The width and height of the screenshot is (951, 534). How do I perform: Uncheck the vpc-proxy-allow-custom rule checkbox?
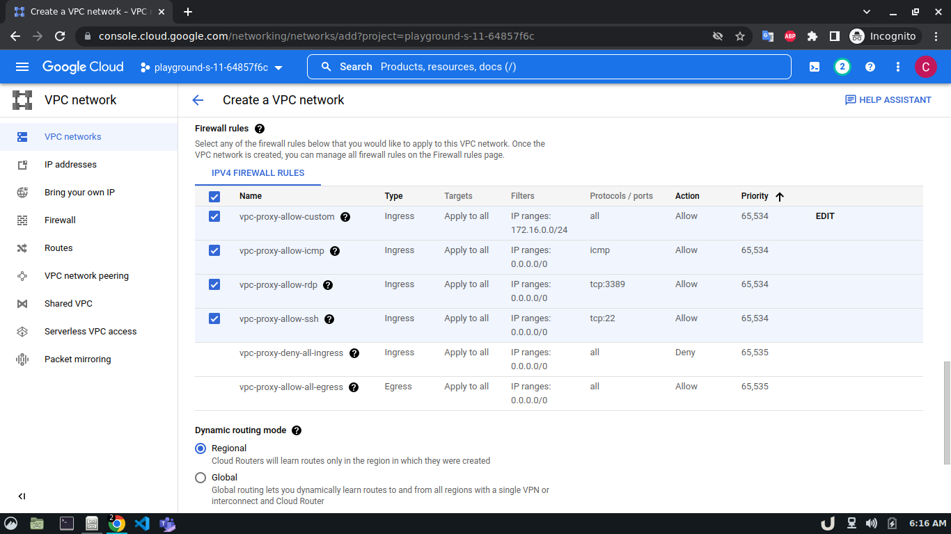(214, 216)
